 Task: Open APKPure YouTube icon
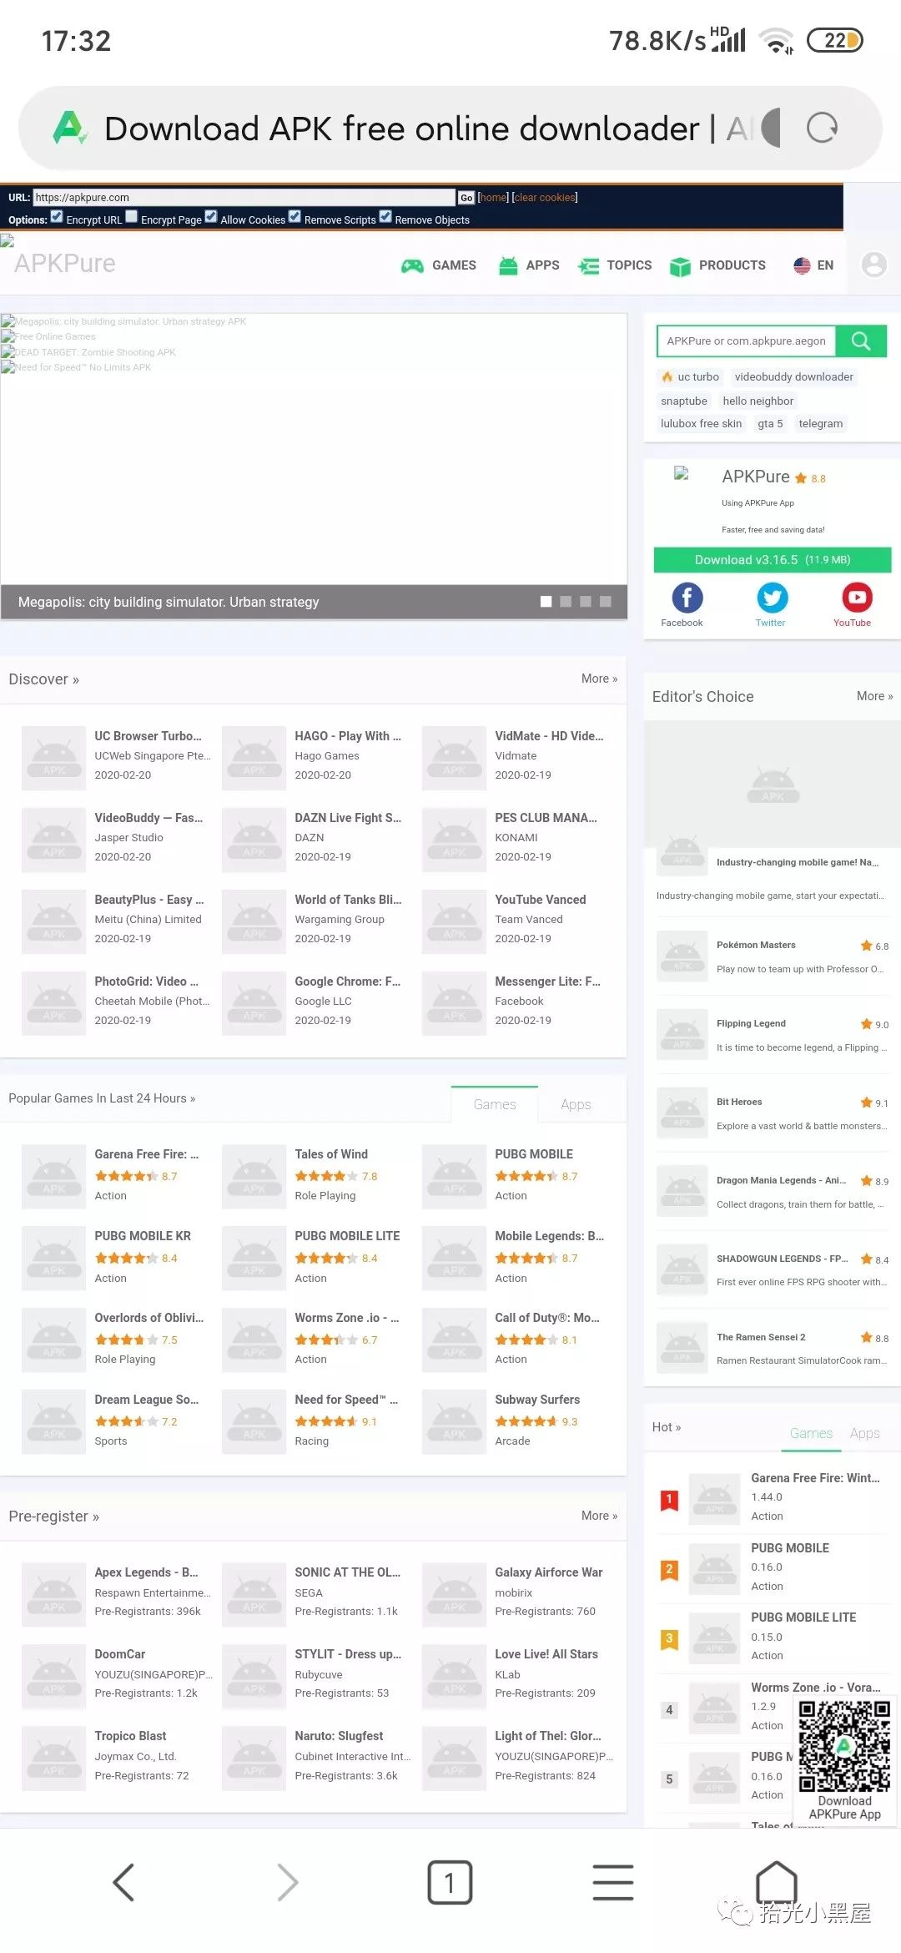pos(857,598)
